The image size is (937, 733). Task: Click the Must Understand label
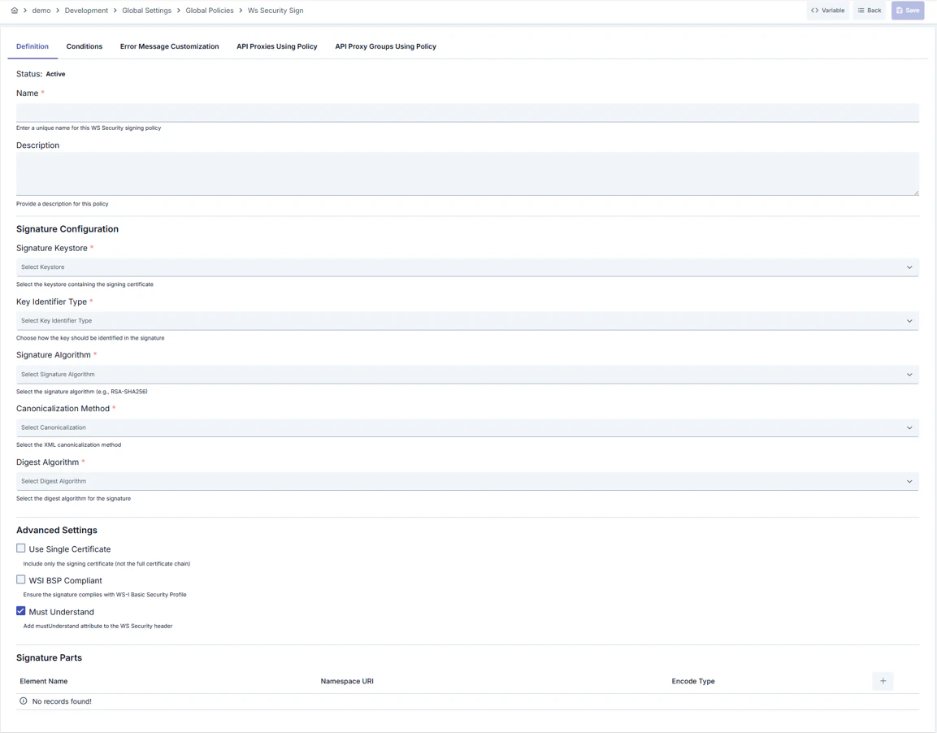(62, 612)
